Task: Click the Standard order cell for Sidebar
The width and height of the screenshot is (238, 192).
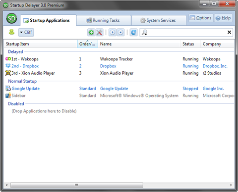Action: pos(87,96)
